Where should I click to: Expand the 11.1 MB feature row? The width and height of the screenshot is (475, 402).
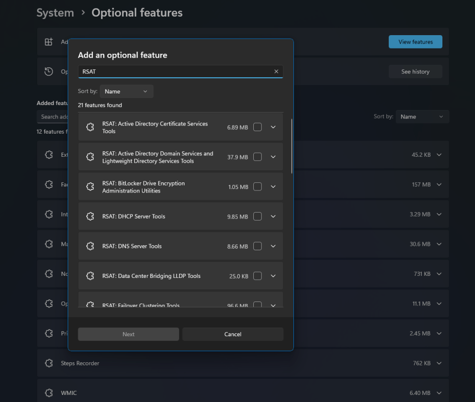click(439, 304)
